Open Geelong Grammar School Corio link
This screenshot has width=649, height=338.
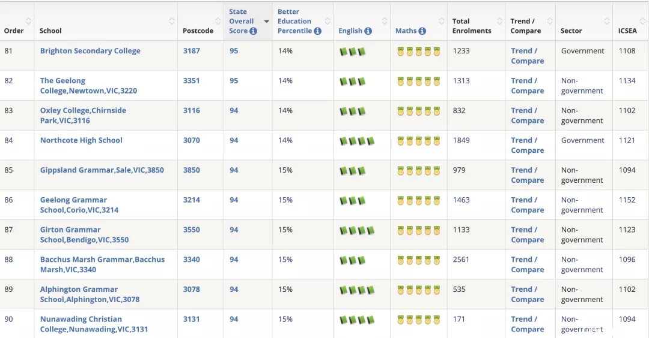tap(79, 205)
